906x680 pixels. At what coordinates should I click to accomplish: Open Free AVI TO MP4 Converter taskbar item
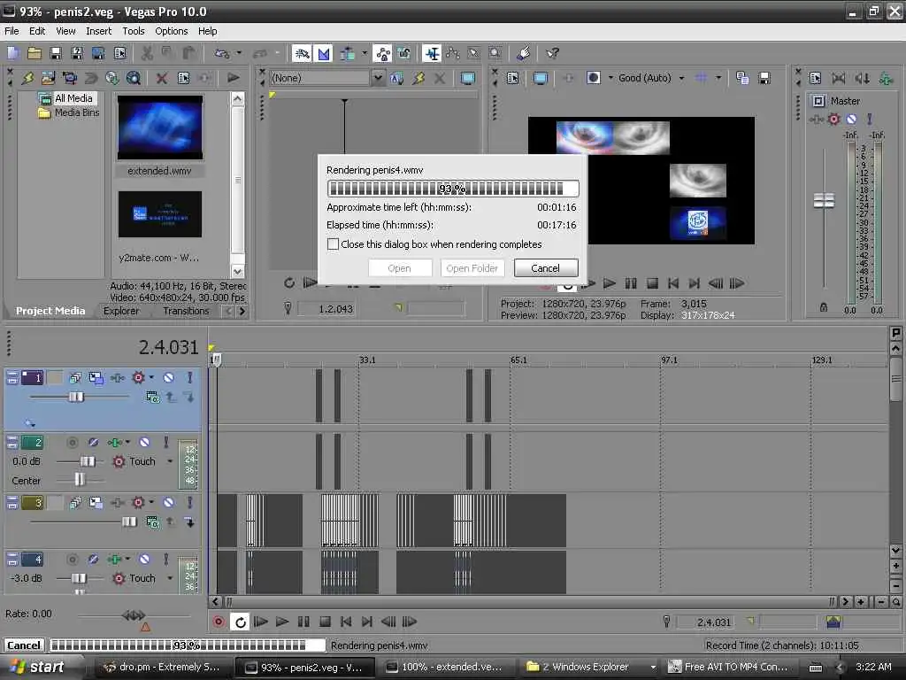(x=729, y=668)
